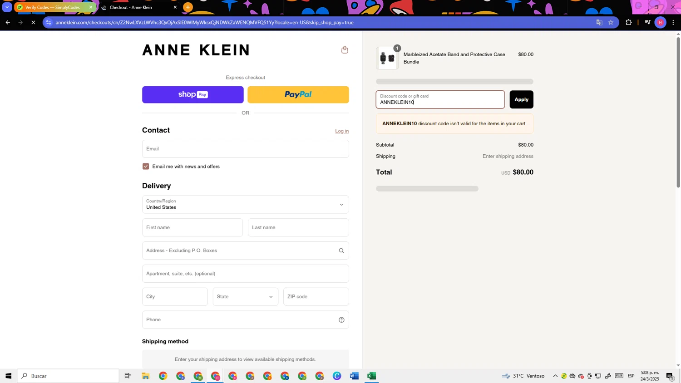Click the phone field help icon
This screenshot has height=383, width=681.
[341, 320]
